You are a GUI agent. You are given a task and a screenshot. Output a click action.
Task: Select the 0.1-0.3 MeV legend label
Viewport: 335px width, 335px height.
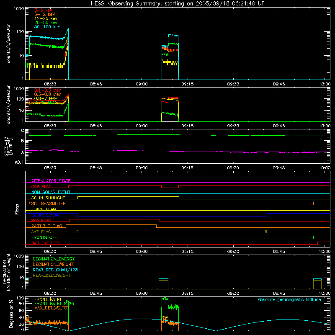click(x=48, y=90)
